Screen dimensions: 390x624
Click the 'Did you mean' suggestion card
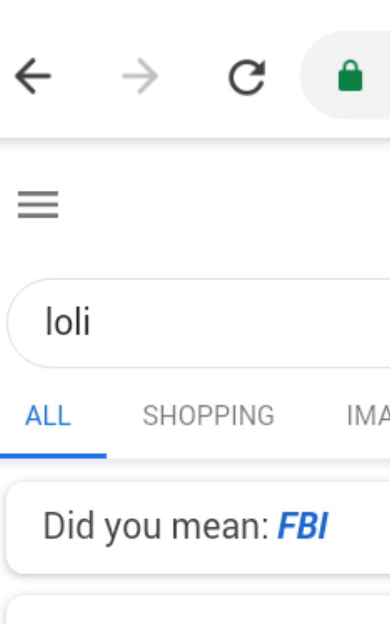click(195, 525)
